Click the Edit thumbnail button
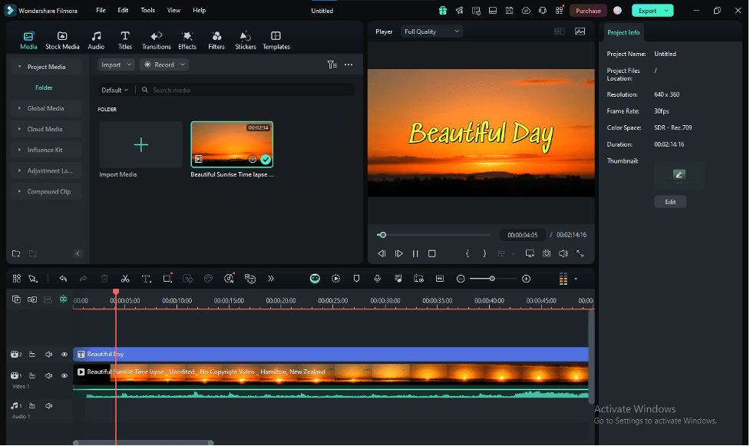 click(x=670, y=202)
